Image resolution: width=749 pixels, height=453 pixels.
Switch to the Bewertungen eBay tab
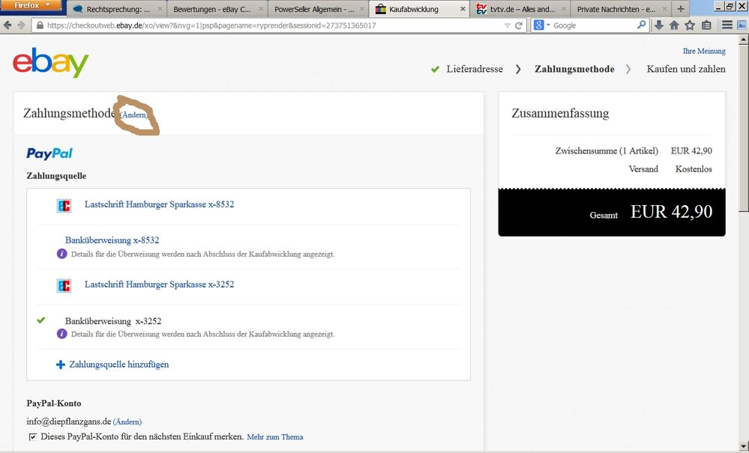click(x=212, y=9)
